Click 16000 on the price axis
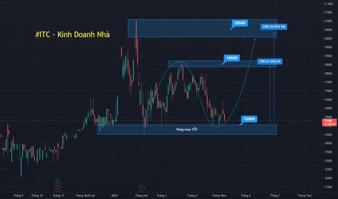The width and height of the screenshot is (338, 199). [328, 109]
